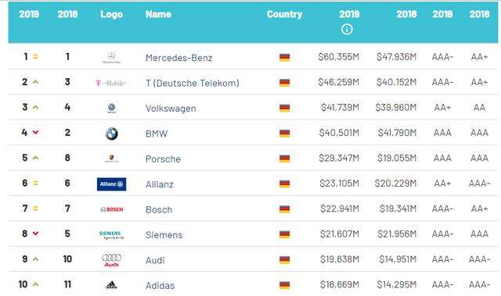This screenshot has width=501, height=296.
Task: Click the Mercedes-Benz logo
Action: click(x=111, y=58)
